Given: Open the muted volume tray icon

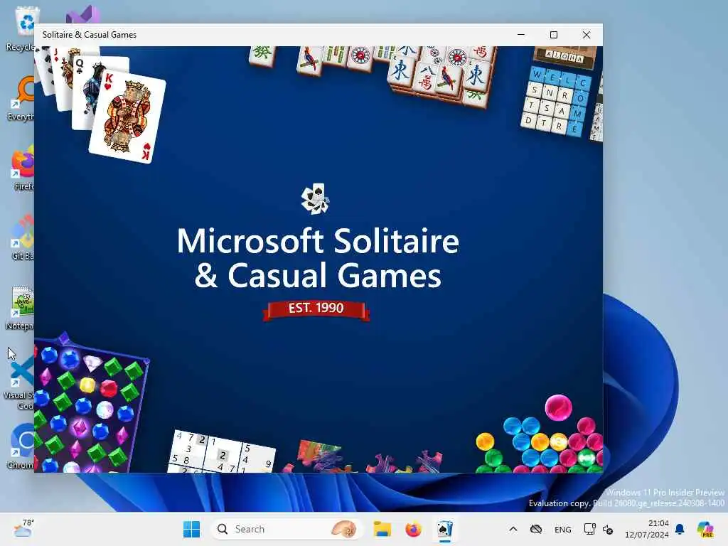Looking at the screenshot, I should (x=608, y=529).
